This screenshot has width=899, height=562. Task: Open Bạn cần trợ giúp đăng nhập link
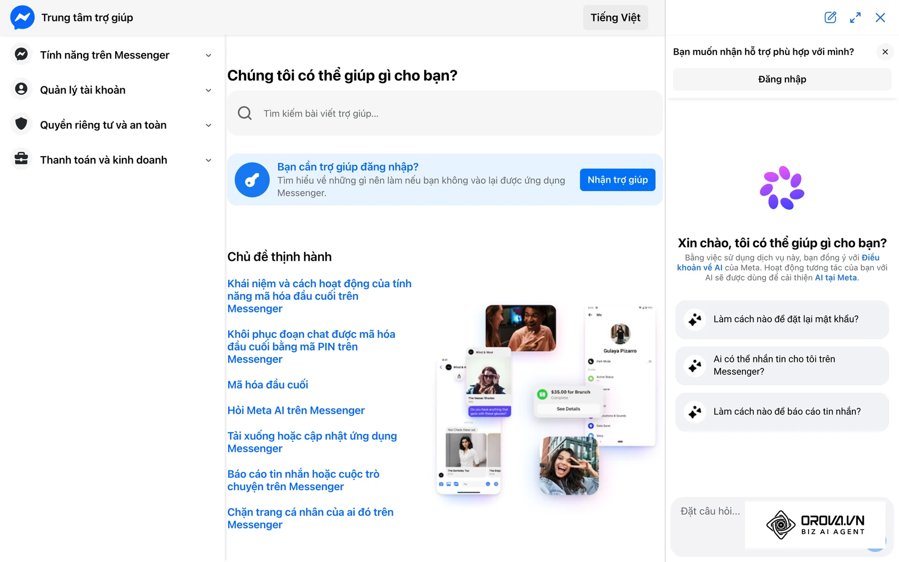pyautogui.click(x=348, y=167)
